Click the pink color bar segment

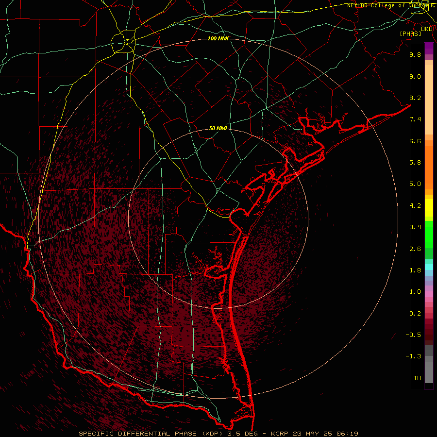[x=429, y=294]
